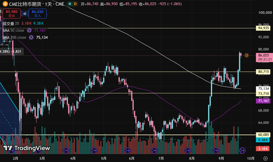Click the TradingView logo
This screenshot has width=273, height=162.
(x=26, y=148)
